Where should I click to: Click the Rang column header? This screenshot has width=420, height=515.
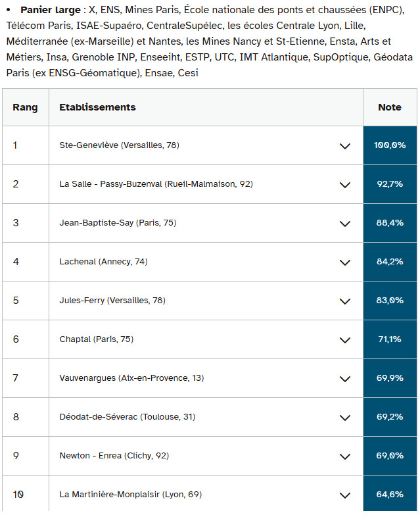click(25, 107)
